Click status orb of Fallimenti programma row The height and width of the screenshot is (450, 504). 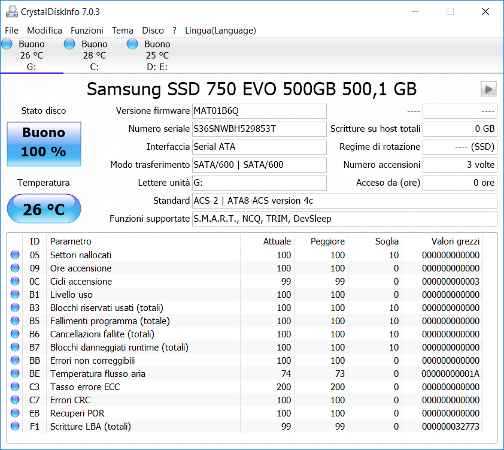click(x=15, y=321)
